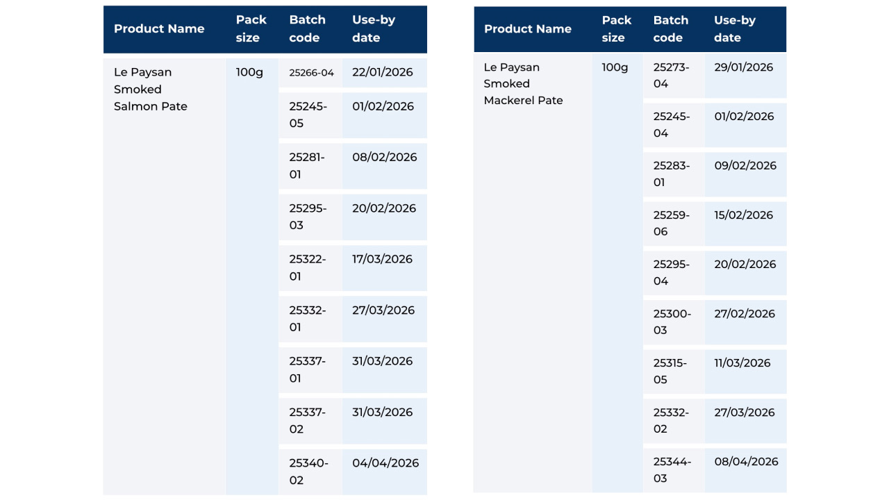
Task: Click the Smoked Salmon Pate product name
Action: [x=151, y=90]
